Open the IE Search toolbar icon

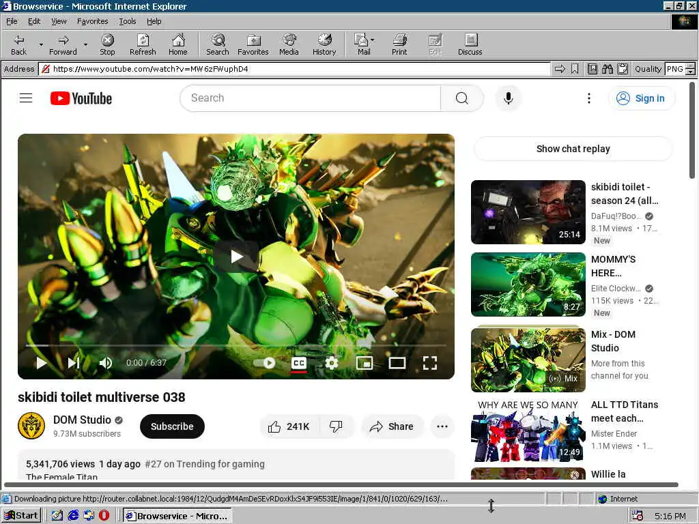pyautogui.click(x=218, y=44)
